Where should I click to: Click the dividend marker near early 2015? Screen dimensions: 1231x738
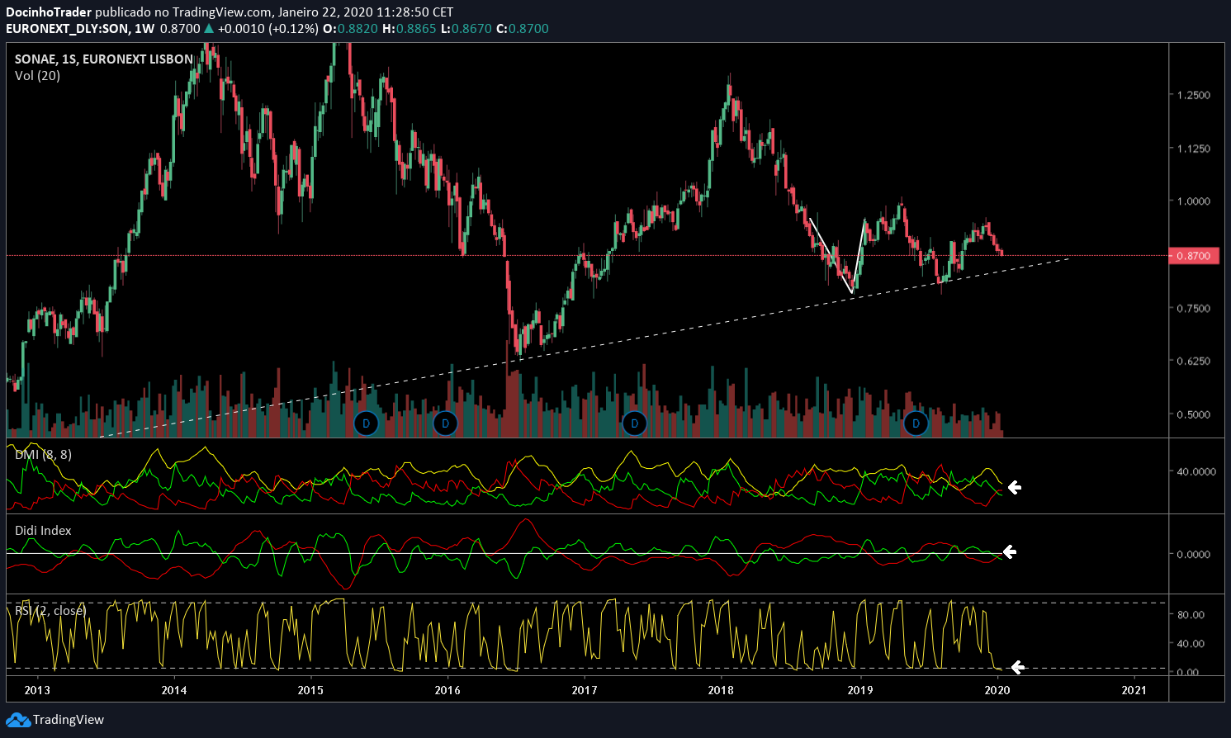tap(366, 423)
